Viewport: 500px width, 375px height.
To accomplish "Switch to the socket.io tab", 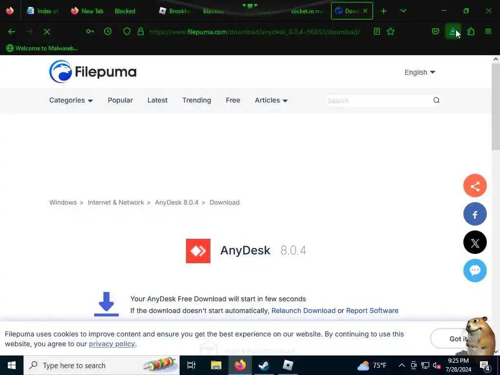I will click(x=307, y=11).
